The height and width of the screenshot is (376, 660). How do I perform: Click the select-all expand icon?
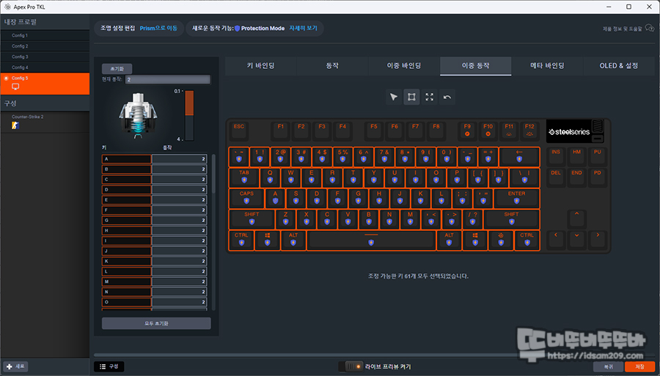point(429,97)
